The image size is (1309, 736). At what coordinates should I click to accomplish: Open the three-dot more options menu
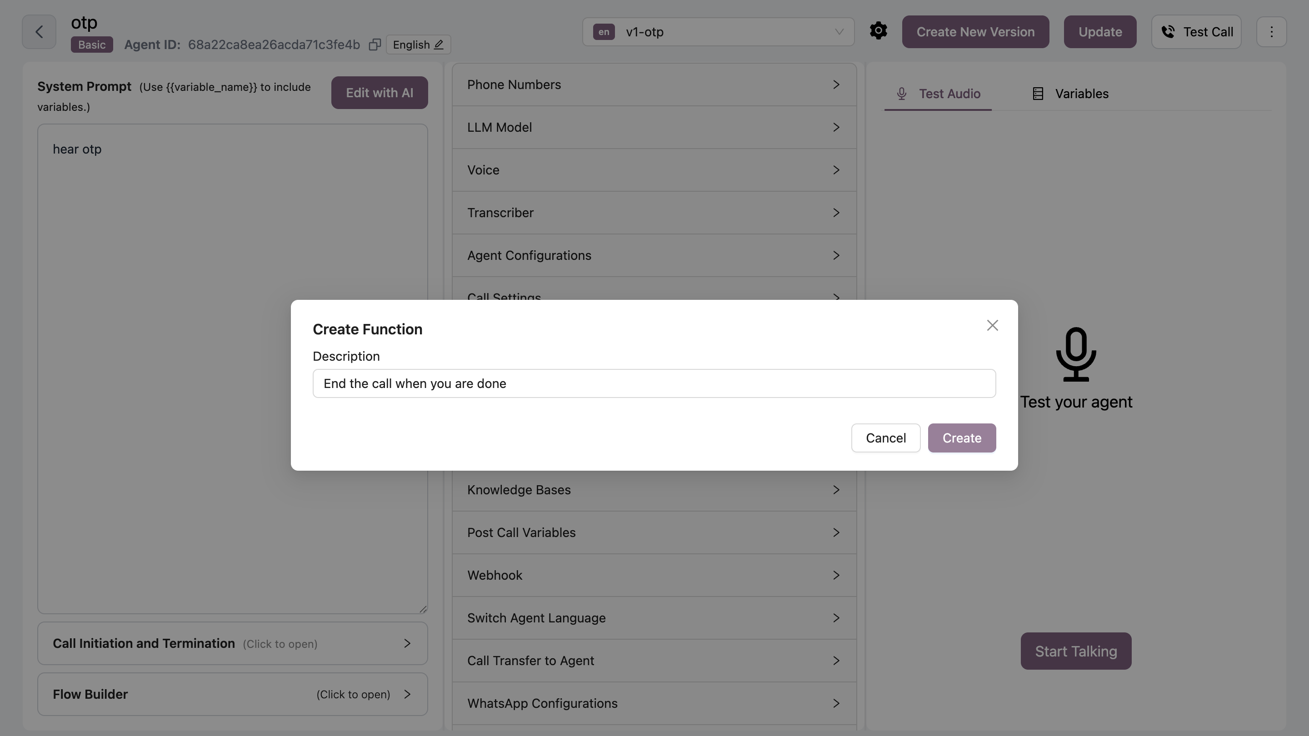[1271, 32]
